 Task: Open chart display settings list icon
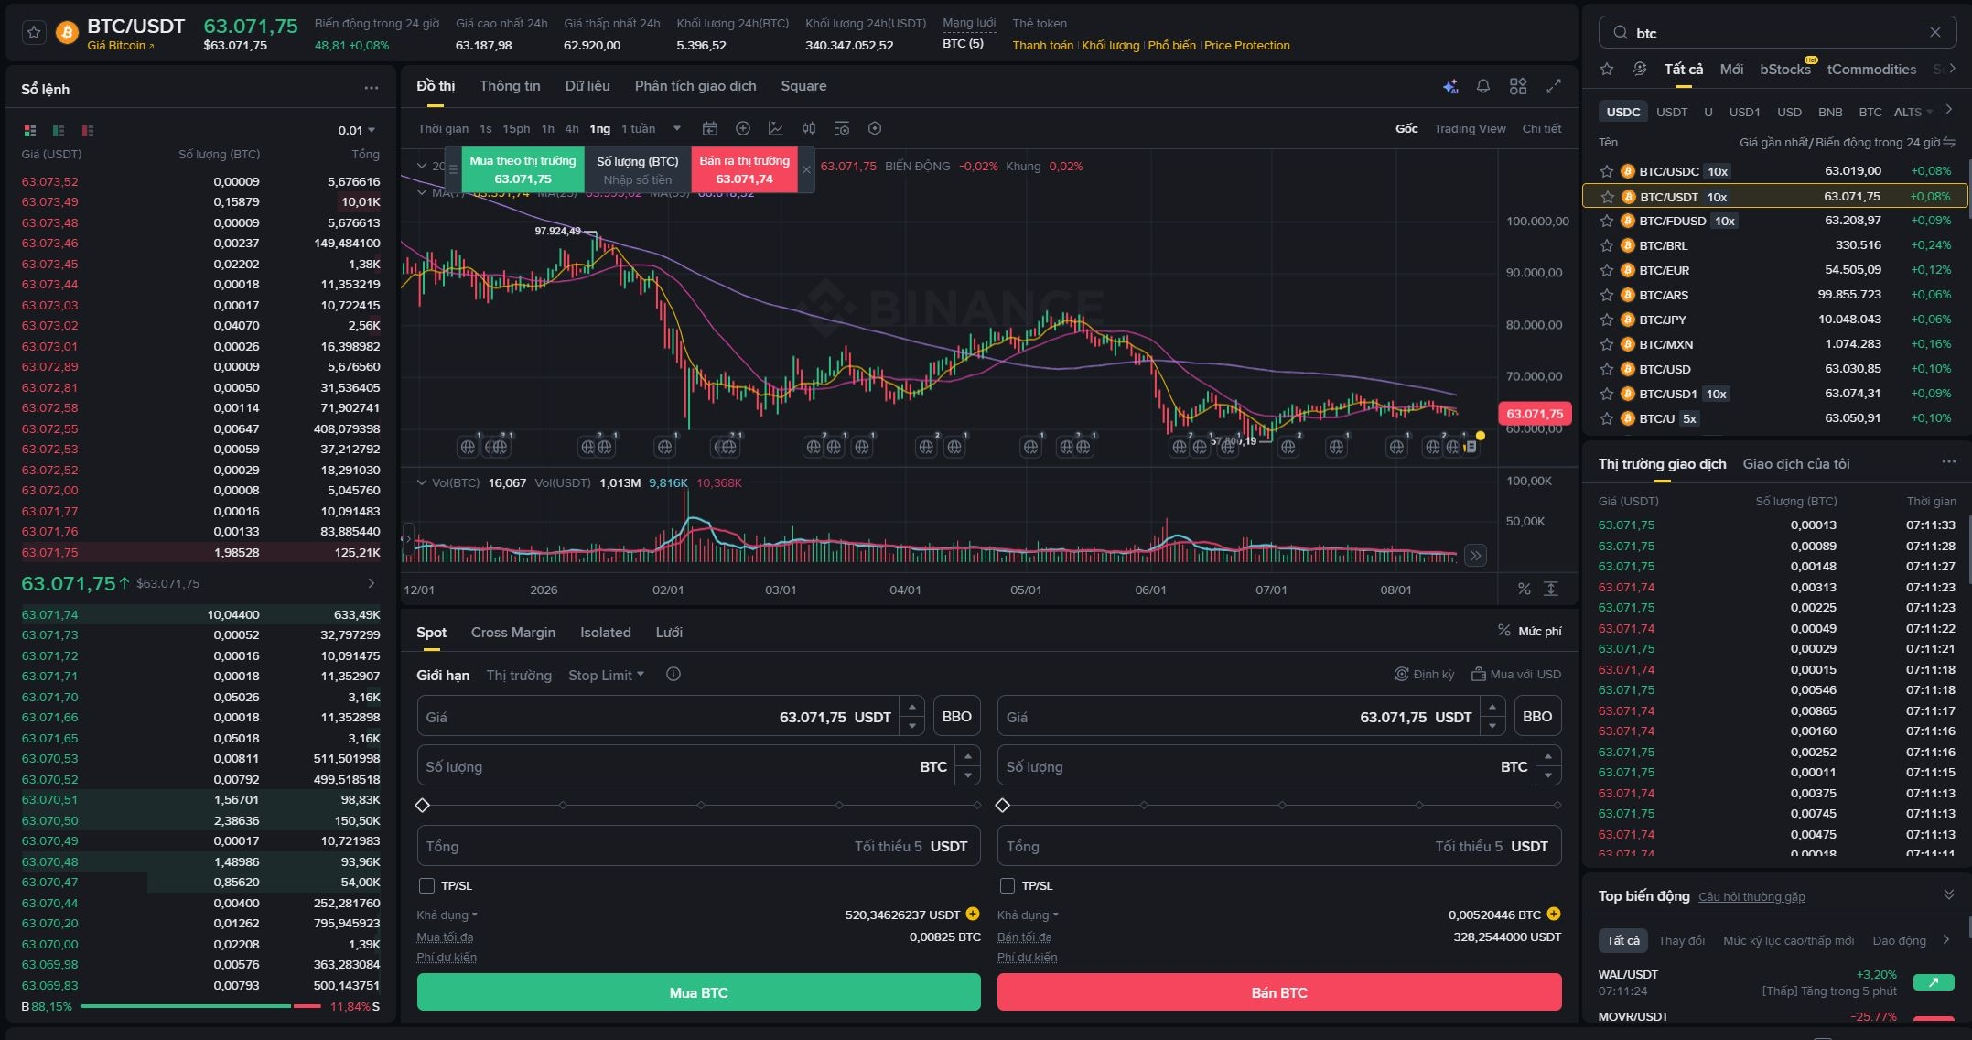click(x=842, y=128)
